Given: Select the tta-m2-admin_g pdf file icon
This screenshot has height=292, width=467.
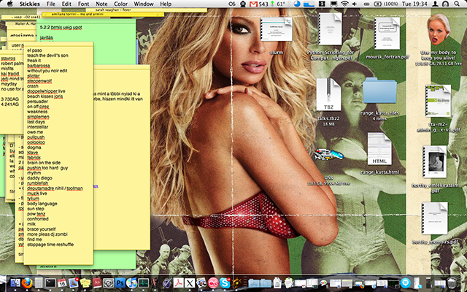Looking at the screenshot, I should point(438,101).
